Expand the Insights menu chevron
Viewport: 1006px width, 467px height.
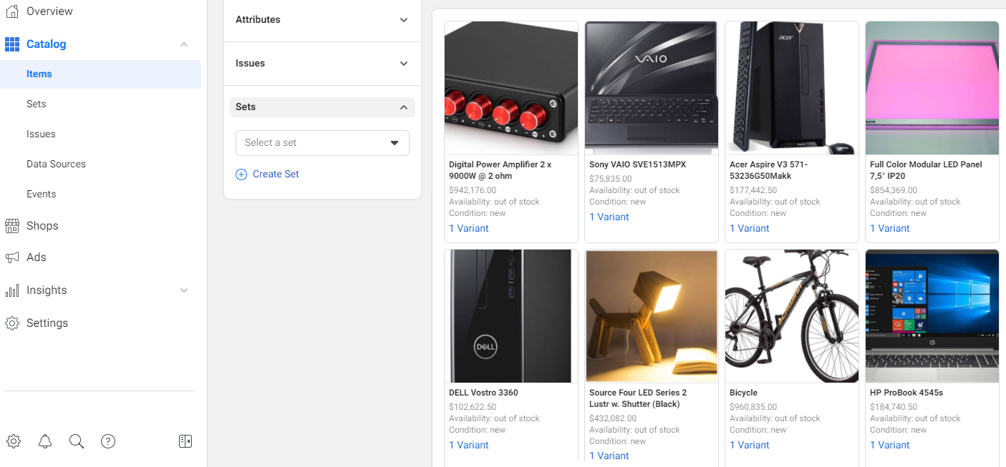(184, 290)
